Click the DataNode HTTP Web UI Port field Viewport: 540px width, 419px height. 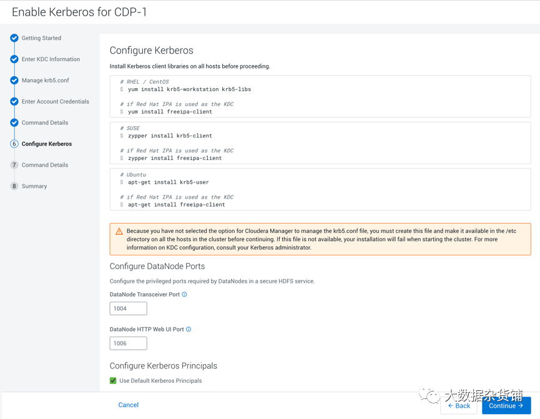128,343
